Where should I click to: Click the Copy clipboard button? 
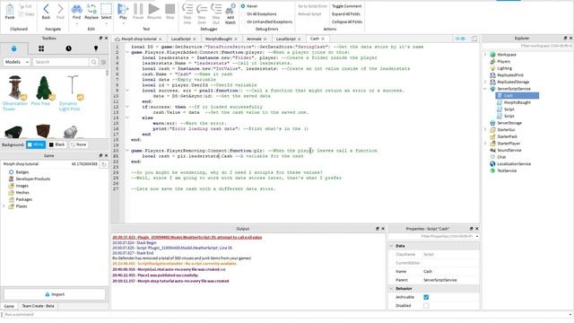pos(27,14)
